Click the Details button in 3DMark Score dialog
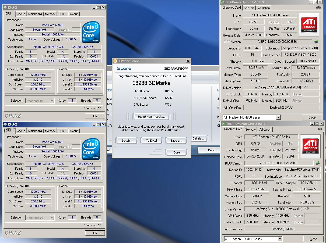This screenshot has width=326, height=243. pyautogui.click(x=127, y=141)
